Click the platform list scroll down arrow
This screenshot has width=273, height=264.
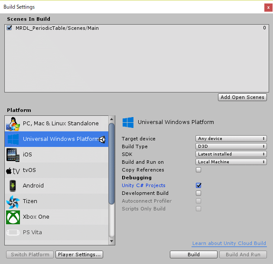coord(112,241)
